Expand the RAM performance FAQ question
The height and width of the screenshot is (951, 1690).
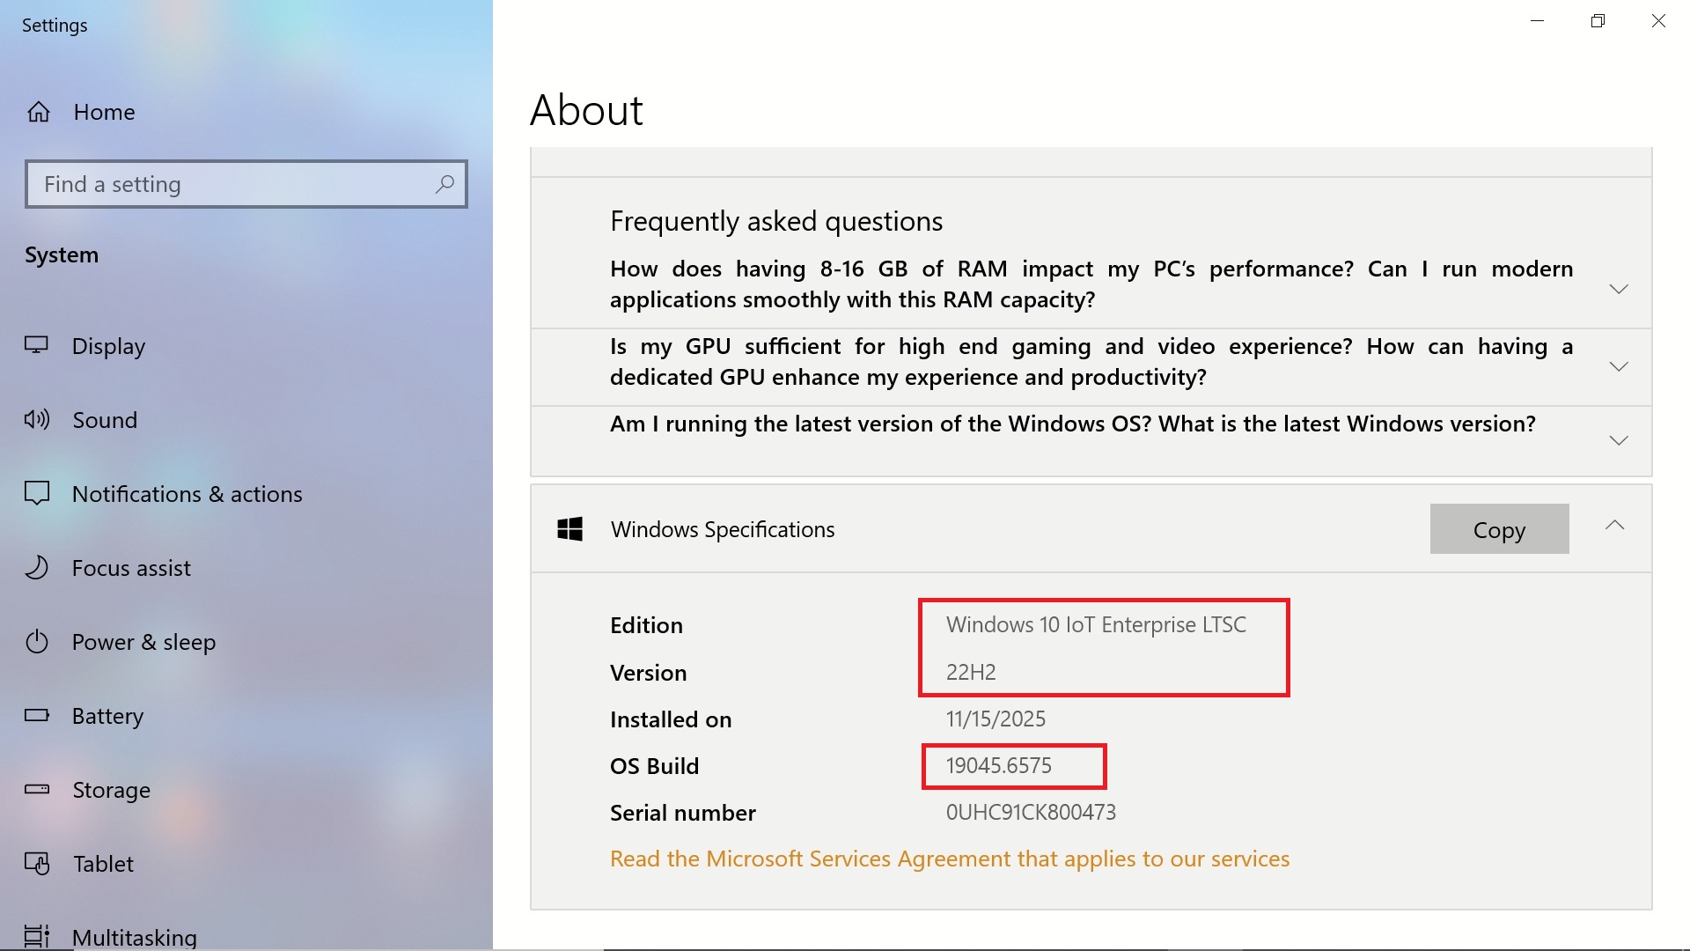1618,289
